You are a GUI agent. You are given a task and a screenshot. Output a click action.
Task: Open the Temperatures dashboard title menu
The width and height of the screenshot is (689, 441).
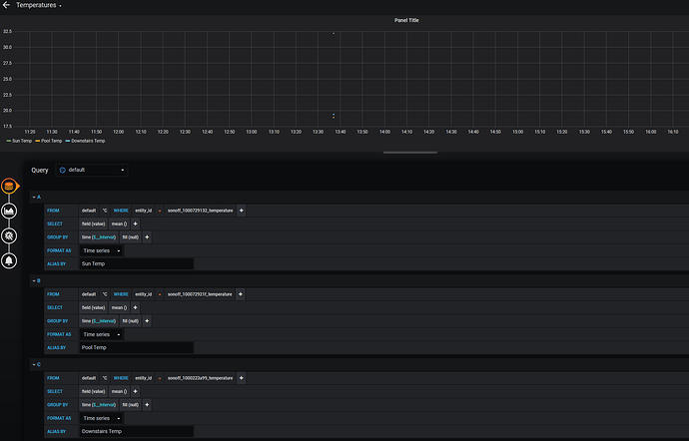pos(39,5)
